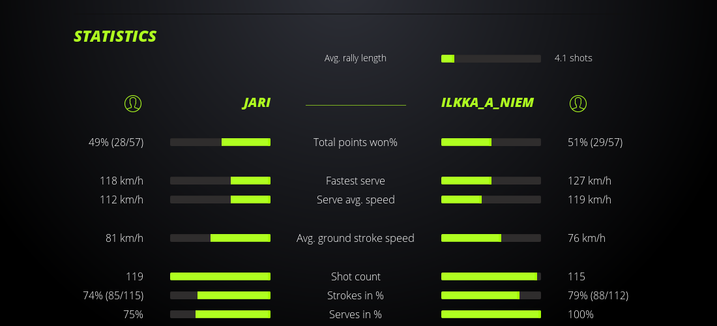Click Jari's 75% Serves in bar
This screenshot has width=717, height=326.
(220, 314)
